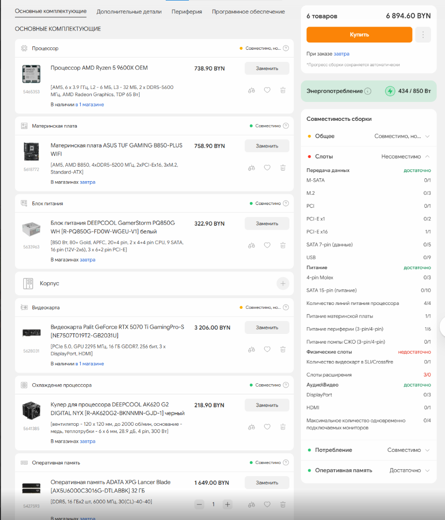Add DEEPCOOL PQ850G power supply to favorites

click(267, 246)
